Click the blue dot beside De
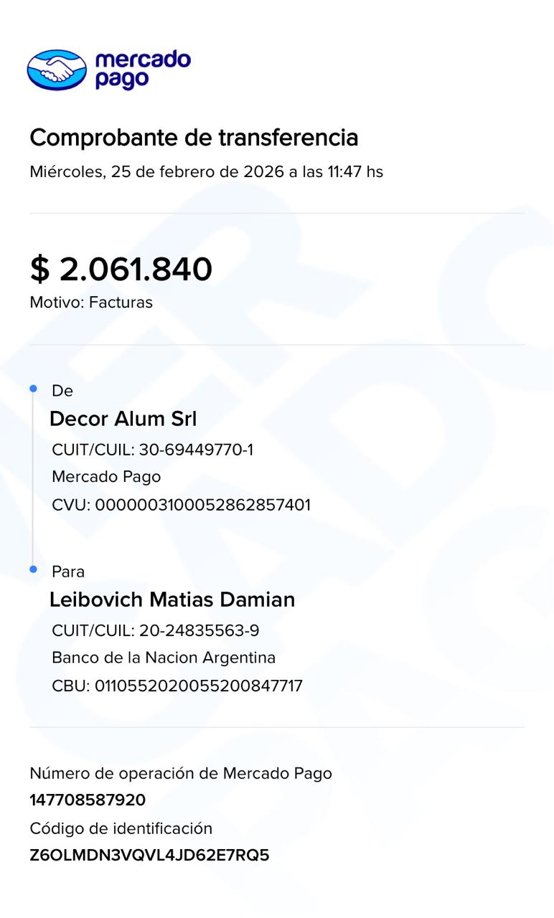 click(x=33, y=389)
